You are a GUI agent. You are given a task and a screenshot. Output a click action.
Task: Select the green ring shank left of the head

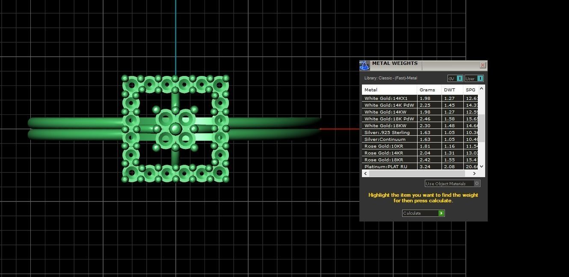75,128
